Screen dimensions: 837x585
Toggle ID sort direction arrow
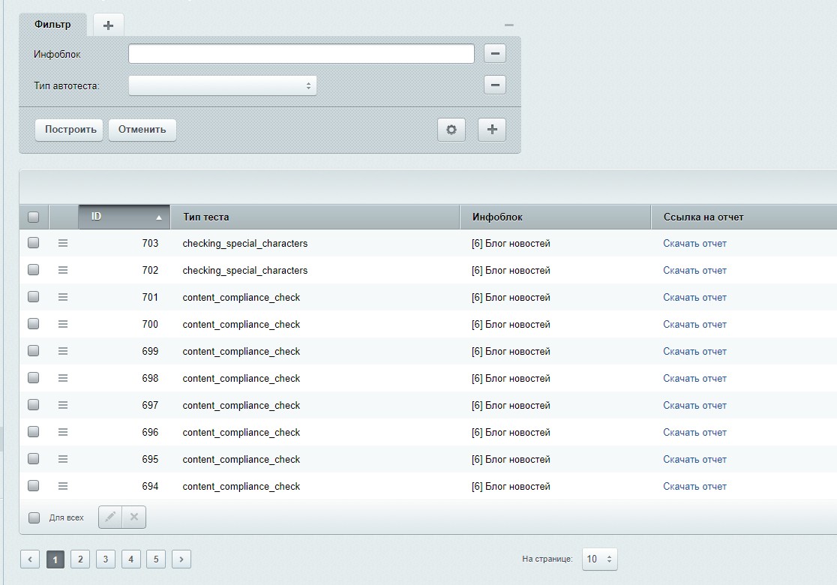[158, 217]
